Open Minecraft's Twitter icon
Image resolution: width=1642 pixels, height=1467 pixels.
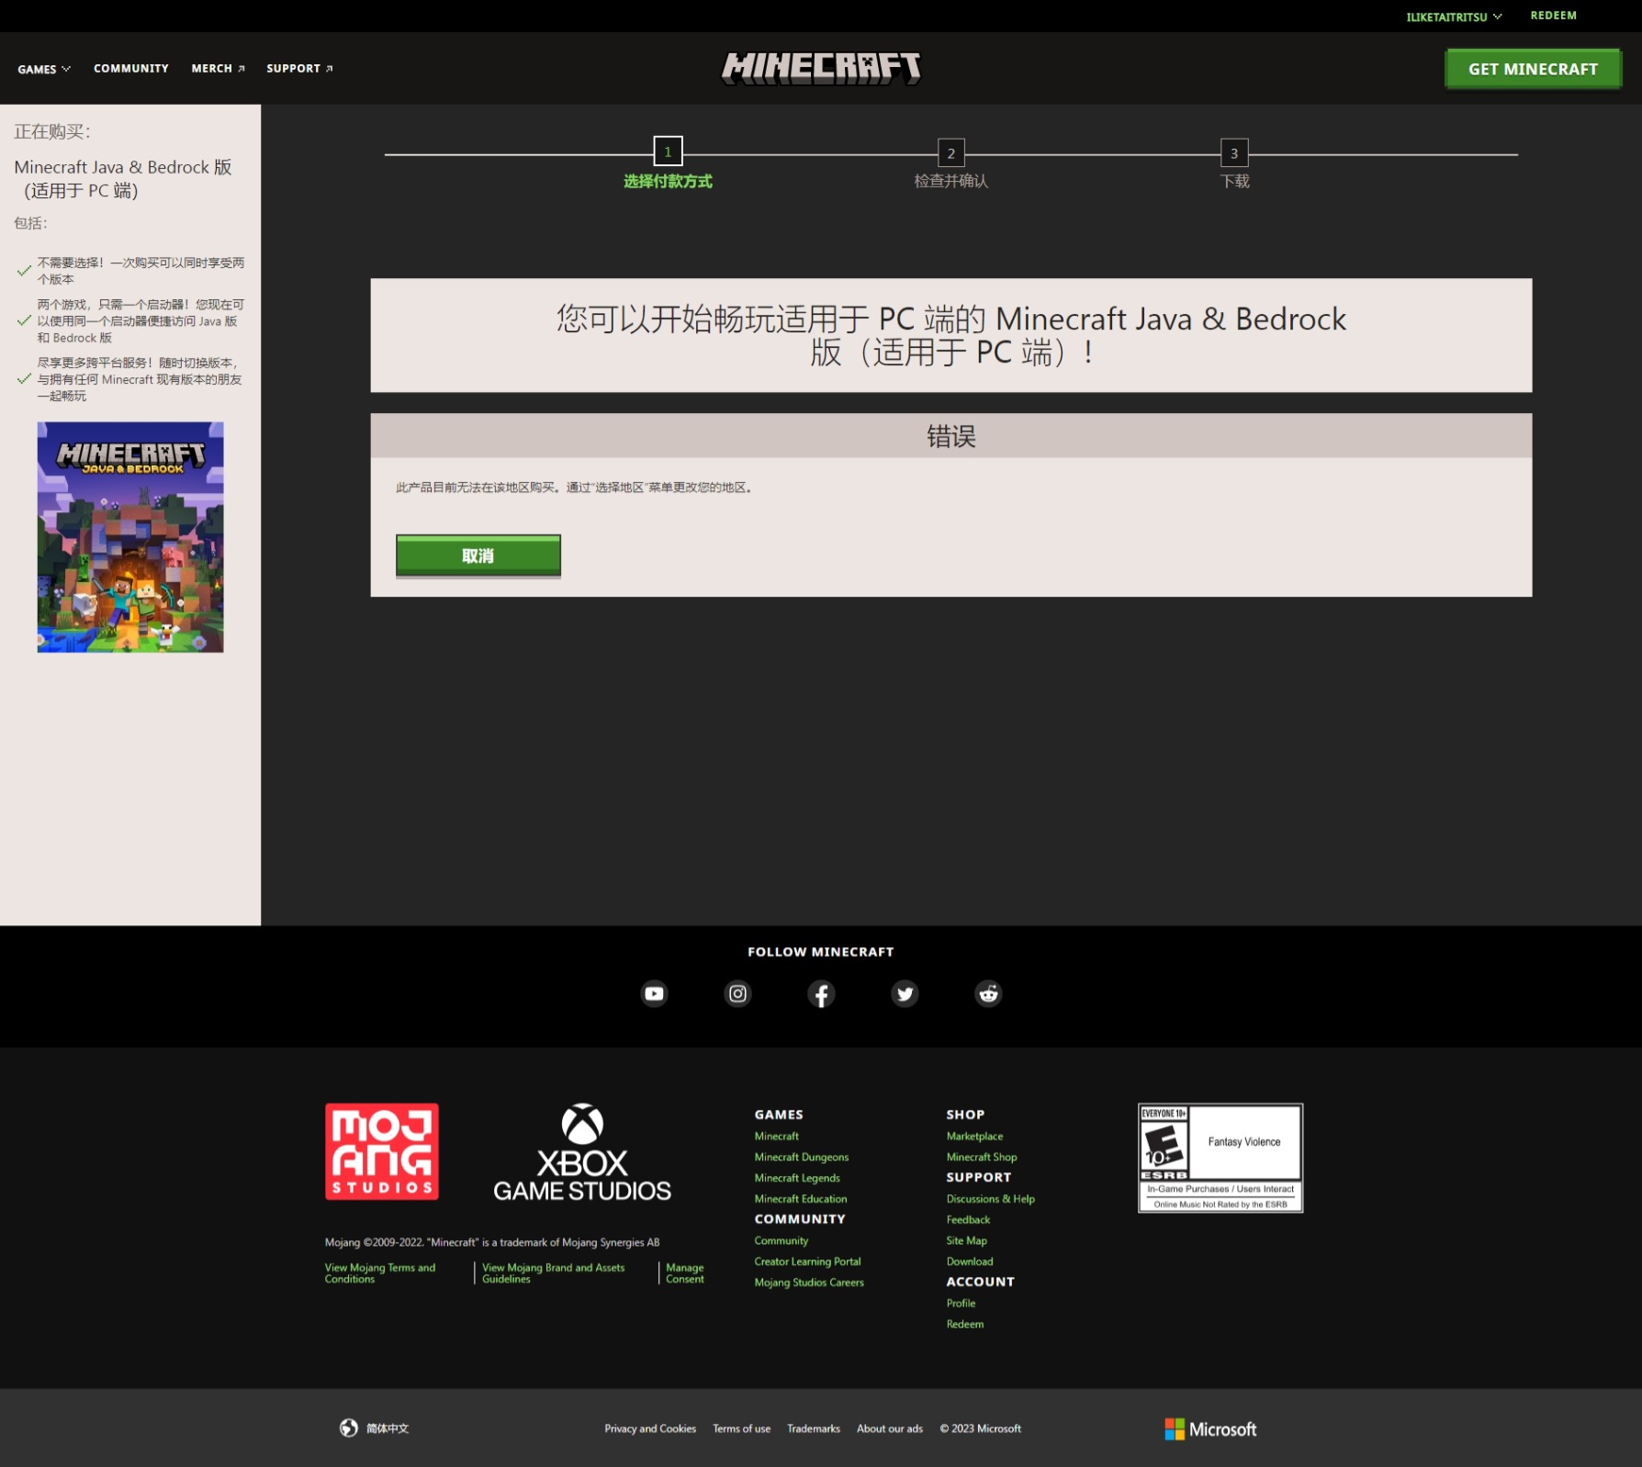[905, 993]
